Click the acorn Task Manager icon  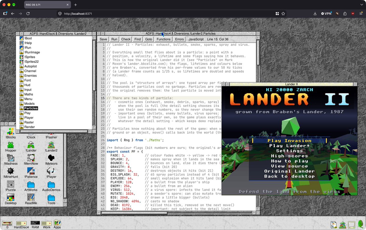tap(360, 224)
